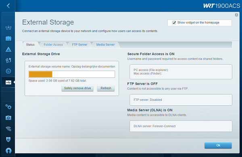Open the Wireless settings Wi-Fi icon

(x=8, y=129)
